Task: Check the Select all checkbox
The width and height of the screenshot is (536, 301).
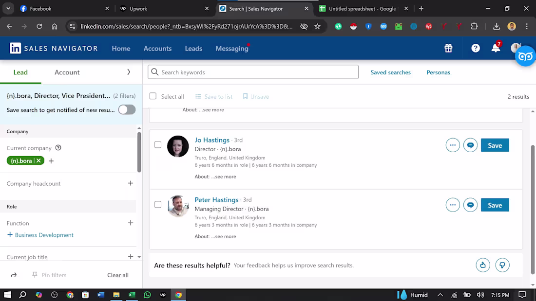Action: coord(153,96)
